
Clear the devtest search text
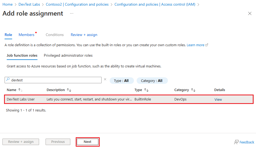coord(105,79)
